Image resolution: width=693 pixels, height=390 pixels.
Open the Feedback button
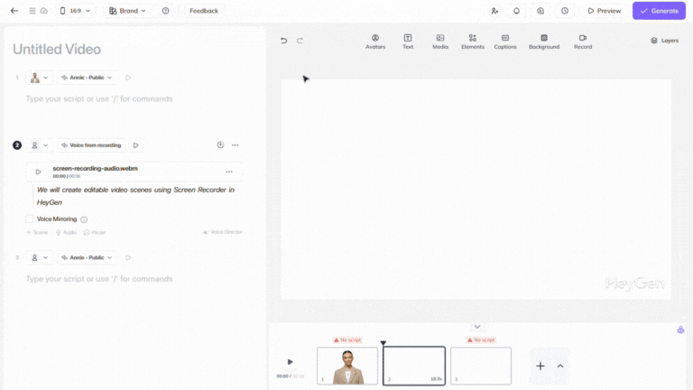204,11
